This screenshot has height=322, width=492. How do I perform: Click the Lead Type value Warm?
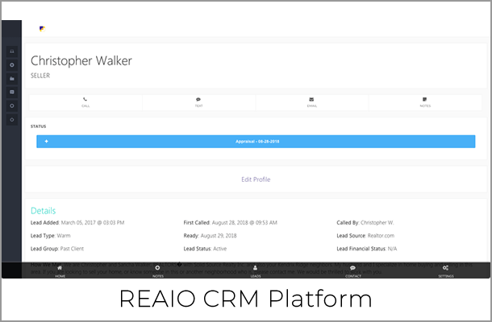coord(64,236)
